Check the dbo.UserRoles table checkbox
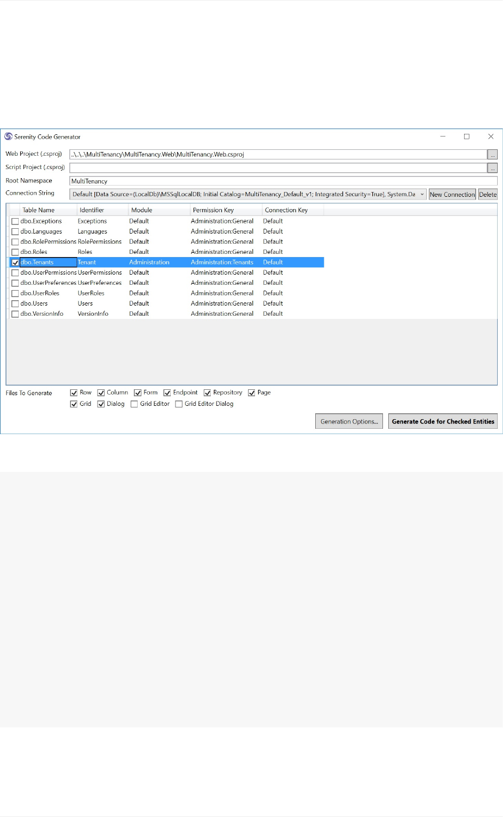 [x=15, y=293]
